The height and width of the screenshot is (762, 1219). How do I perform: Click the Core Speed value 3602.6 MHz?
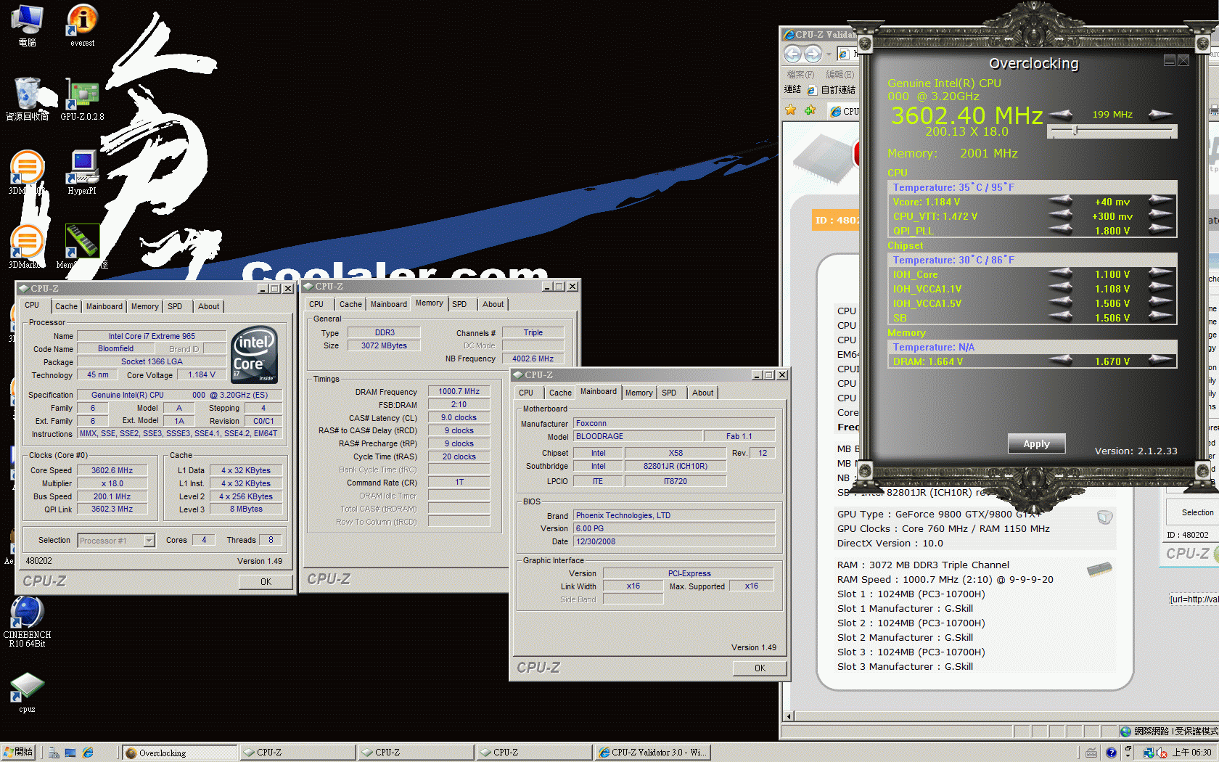tap(112, 470)
